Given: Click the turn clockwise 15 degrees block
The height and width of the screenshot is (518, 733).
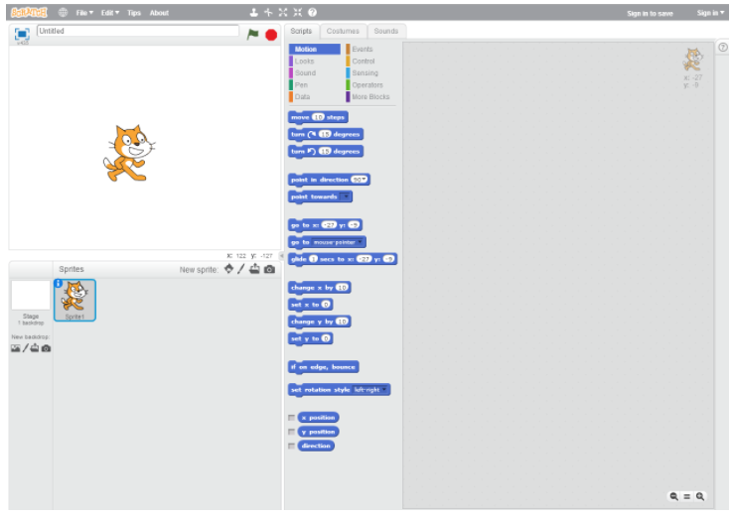Looking at the screenshot, I should tap(326, 135).
